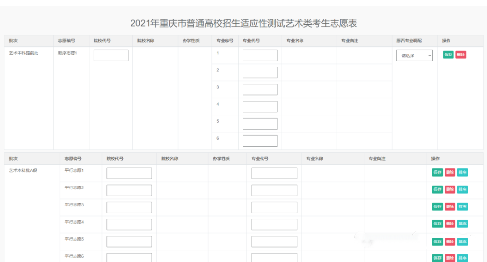Click 专业代号 input for 专业序号 3

pyautogui.click(x=260, y=90)
